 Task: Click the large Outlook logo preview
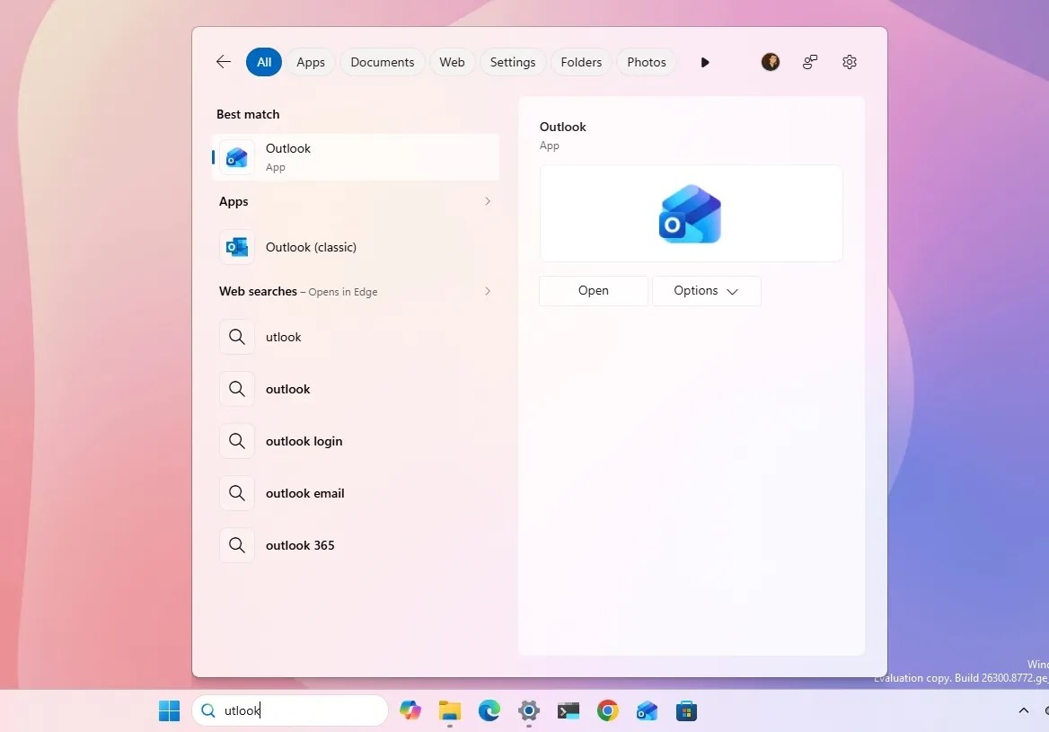click(x=690, y=214)
